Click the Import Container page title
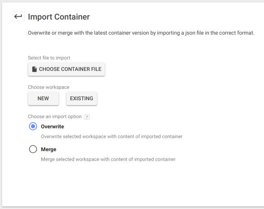The image size is (264, 209). [59, 17]
